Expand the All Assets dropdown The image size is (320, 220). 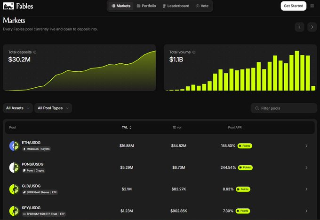pyautogui.click(x=18, y=108)
